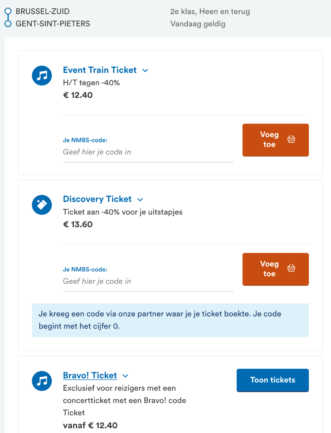Click the music note icon beside Bravo! Ticket
The image size is (331, 433).
pos(42,381)
